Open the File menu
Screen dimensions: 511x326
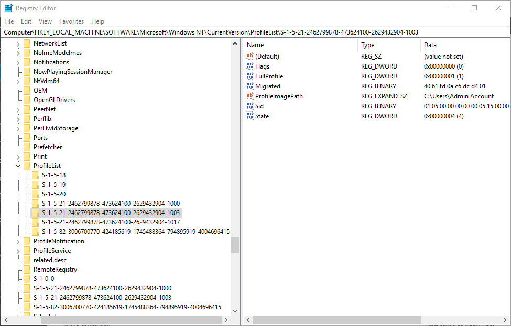point(9,21)
